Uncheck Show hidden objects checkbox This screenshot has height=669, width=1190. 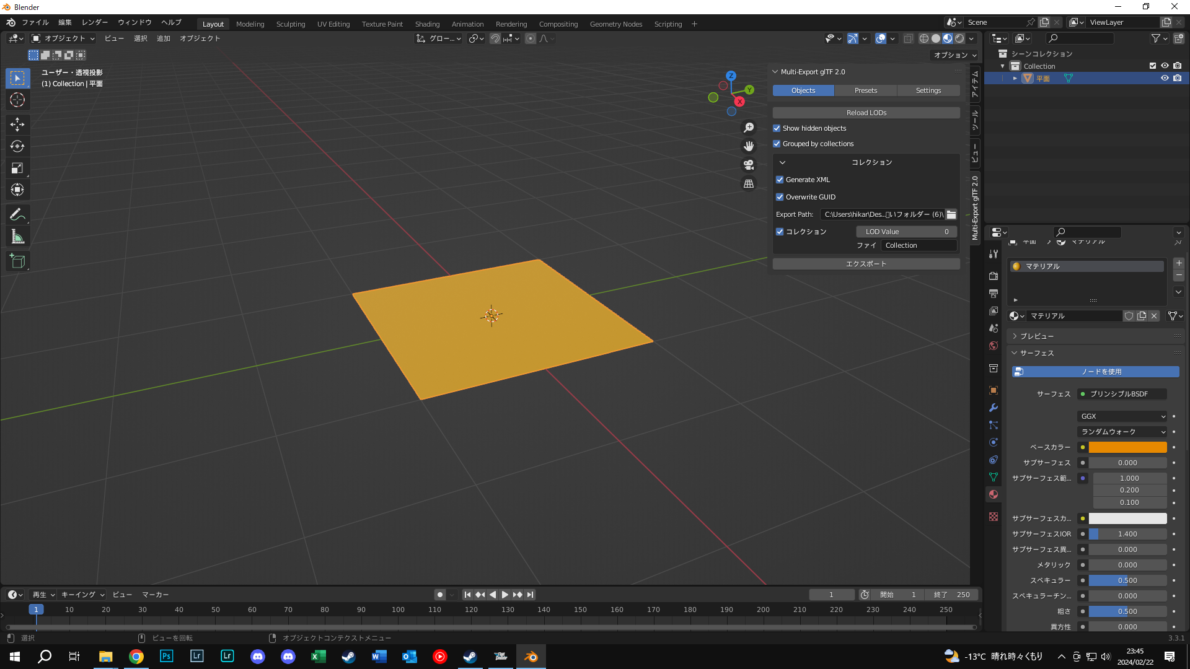[x=777, y=128]
